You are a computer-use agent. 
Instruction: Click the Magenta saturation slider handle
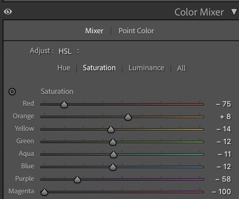[x=44, y=192]
